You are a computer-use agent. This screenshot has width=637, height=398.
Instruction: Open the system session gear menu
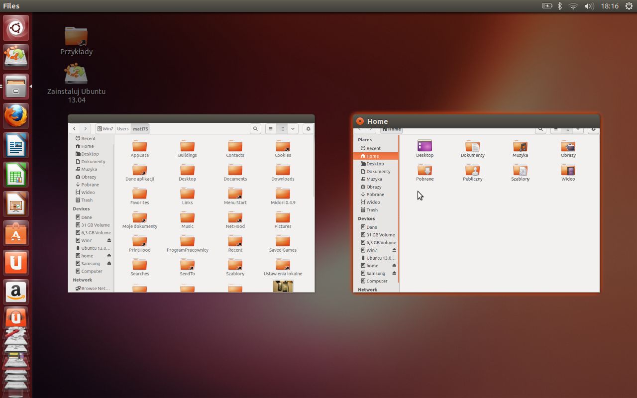pyautogui.click(x=629, y=6)
